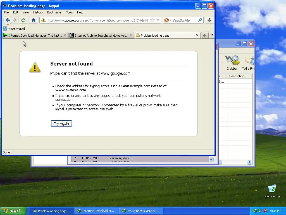Viewport: 286px width, 215px height.
Task: Click the 9:03 PM clock in the tray
Action: 276,211
